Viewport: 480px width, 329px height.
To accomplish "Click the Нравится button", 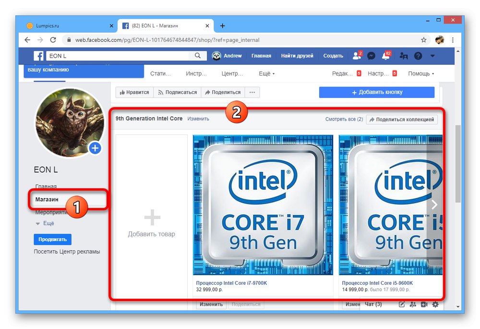I will coord(134,92).
